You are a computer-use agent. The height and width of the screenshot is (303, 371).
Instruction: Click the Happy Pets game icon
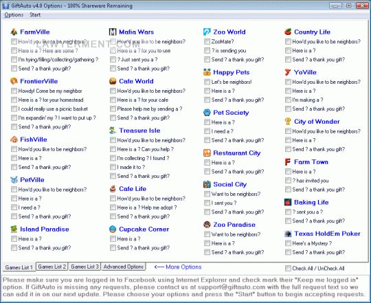coord(207,72)
